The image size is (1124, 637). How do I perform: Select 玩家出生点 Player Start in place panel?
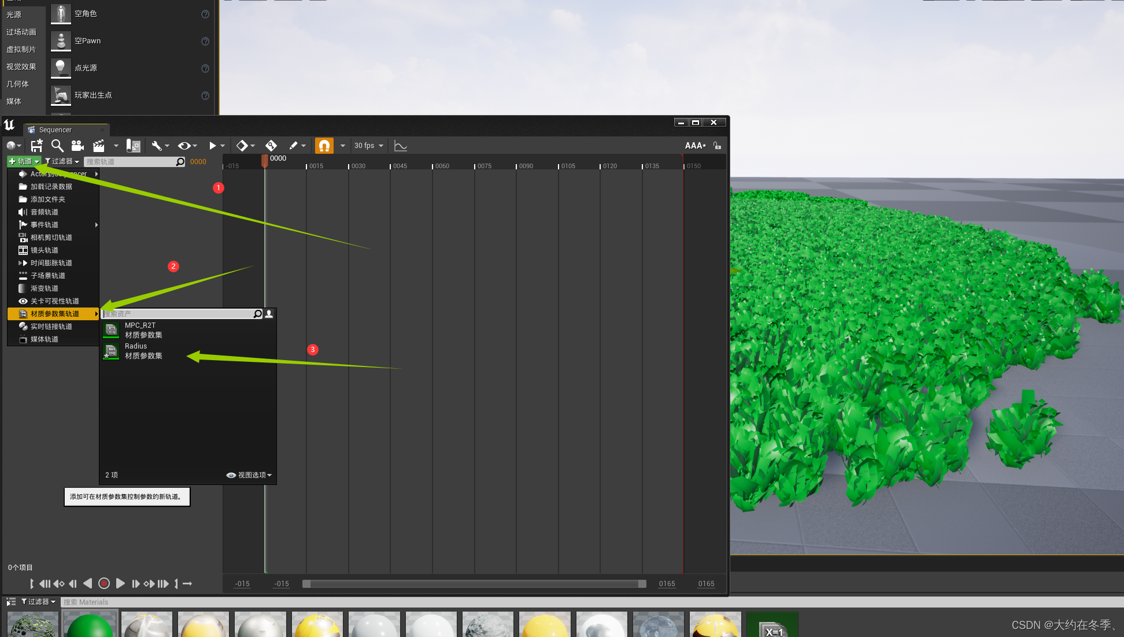pos(93,95)
